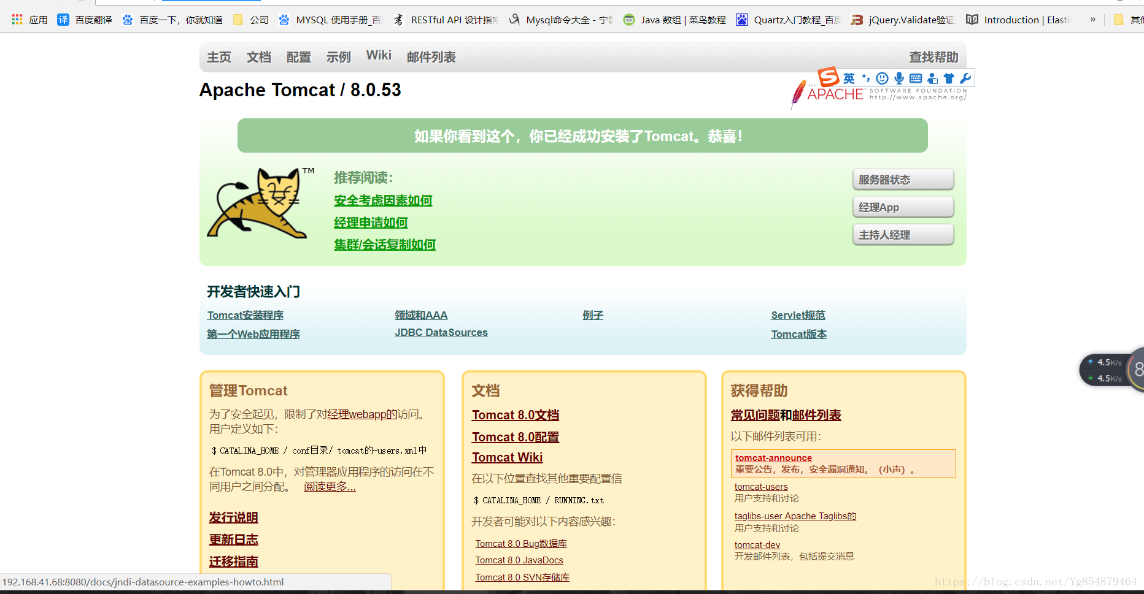Open the 更新日志 link
Image resolution: width=1144 pixels, height=594 pixels.
233,539
